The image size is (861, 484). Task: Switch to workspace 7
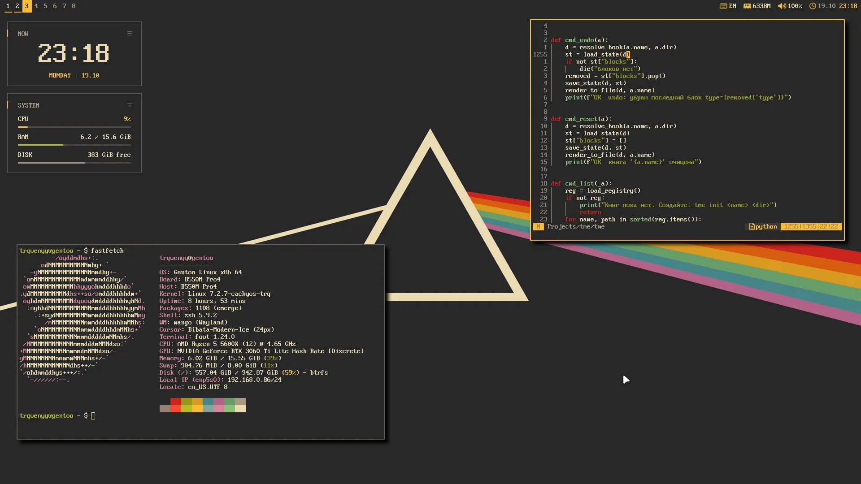coord(65,6)
